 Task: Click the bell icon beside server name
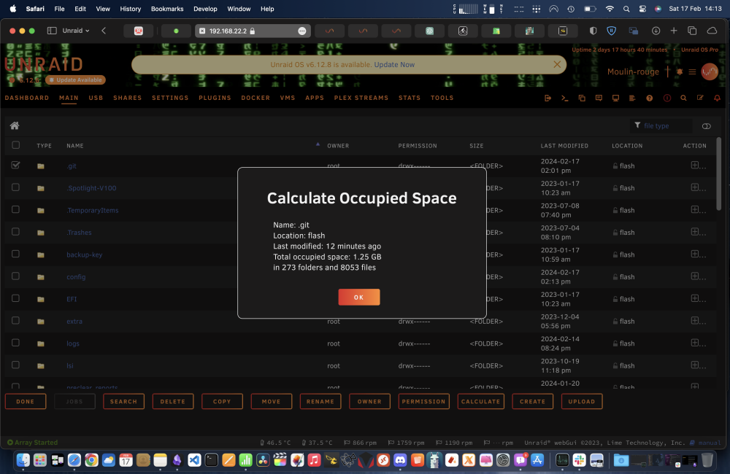[680, 71]
